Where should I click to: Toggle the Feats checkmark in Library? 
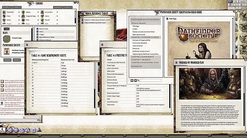(x=19, y=16)
